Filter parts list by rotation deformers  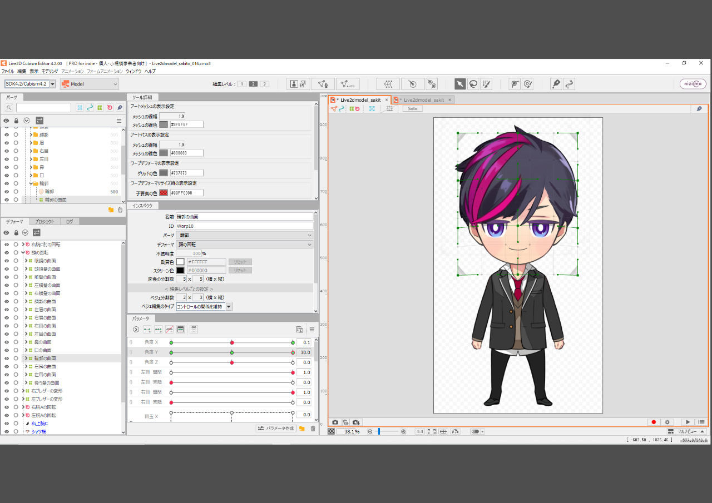[110, 107]
